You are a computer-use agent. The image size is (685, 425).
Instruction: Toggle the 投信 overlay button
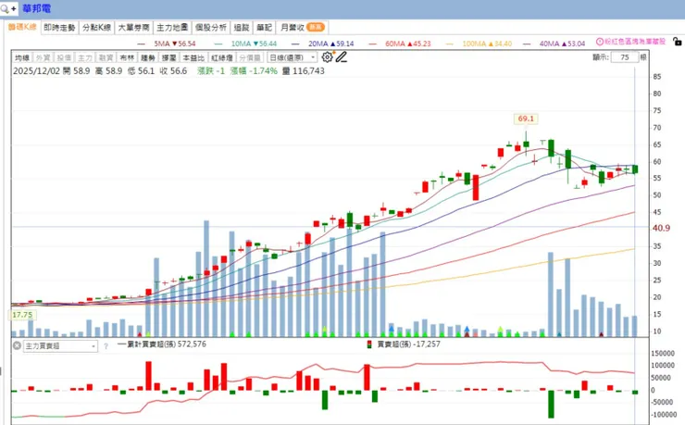pos(64,57)
